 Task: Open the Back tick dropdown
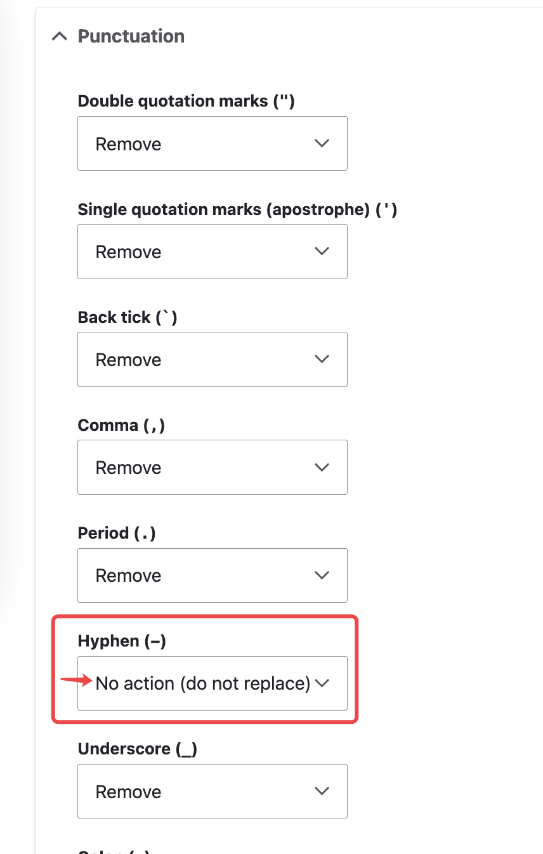pyautogui.click(x=212, y=359)
